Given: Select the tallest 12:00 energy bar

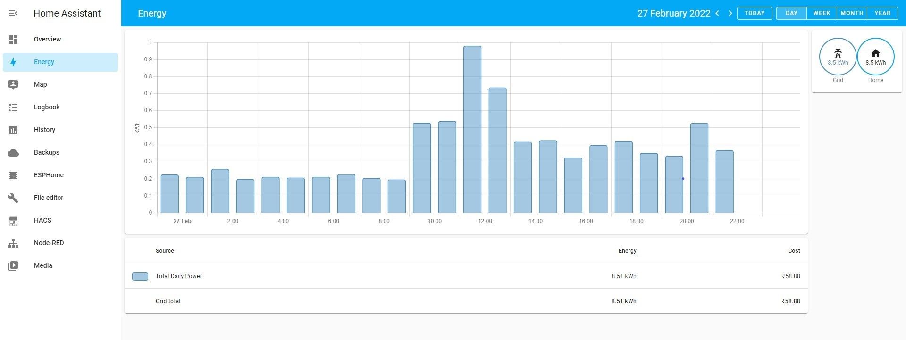Looking at the screenshot, I should tap(472, 129).
